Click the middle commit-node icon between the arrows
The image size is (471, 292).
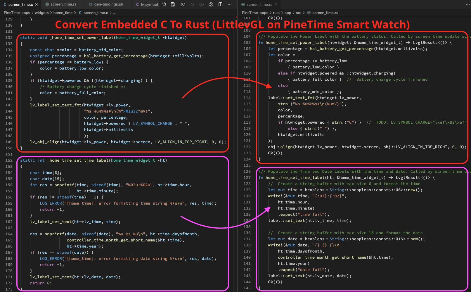pos(192,4)
